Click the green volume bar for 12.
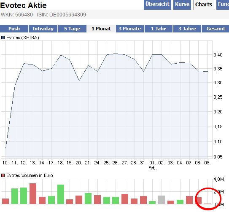 tap(24, 196)
